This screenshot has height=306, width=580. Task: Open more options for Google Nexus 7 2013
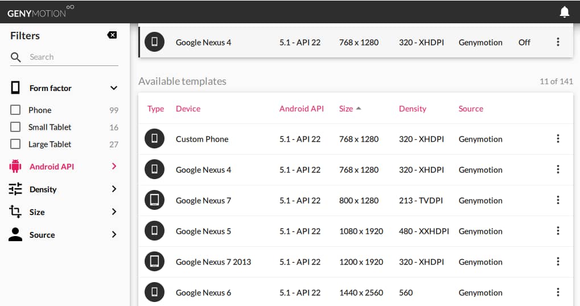pos(558,261)
